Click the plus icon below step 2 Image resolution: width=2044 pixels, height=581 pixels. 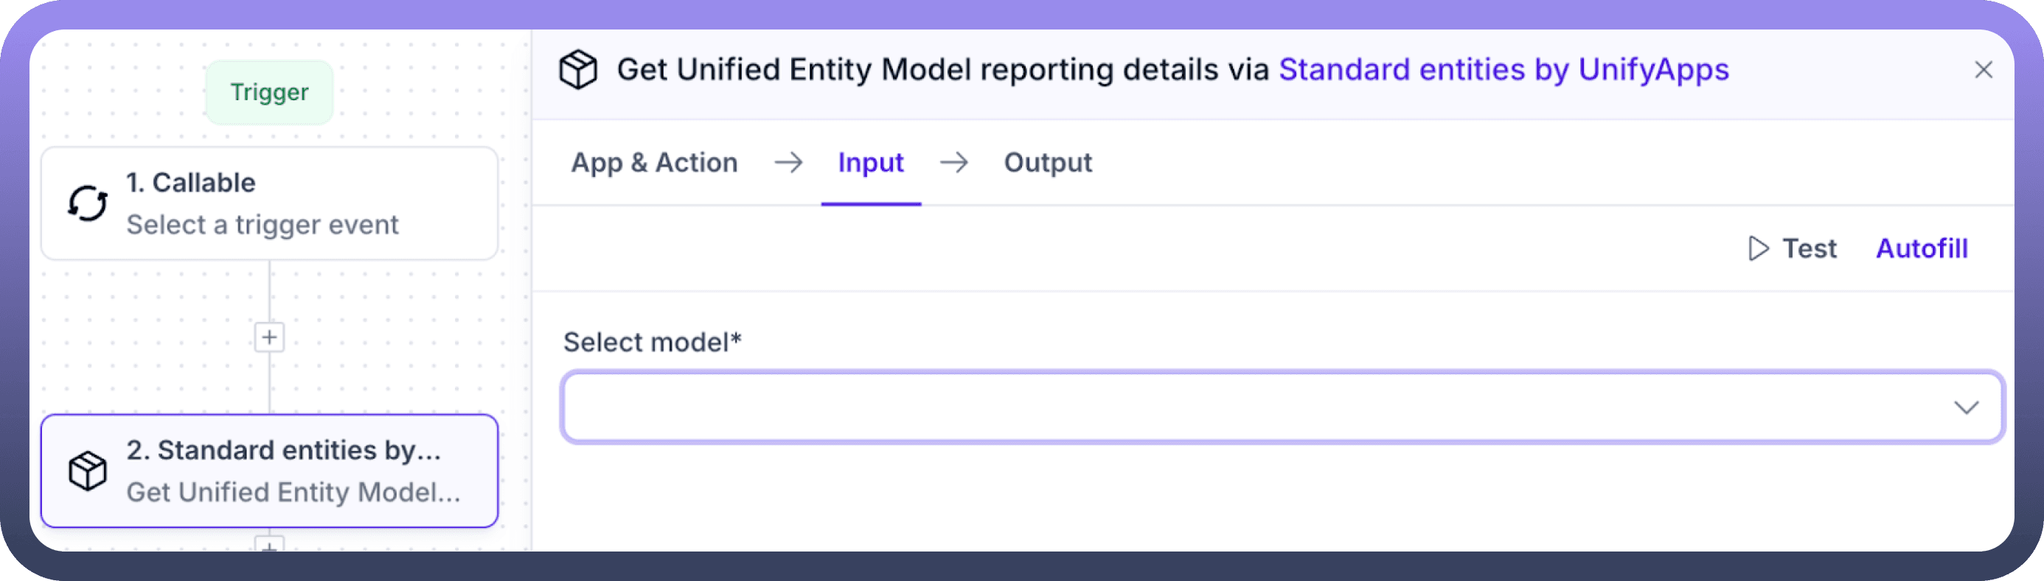click(270, 546)
